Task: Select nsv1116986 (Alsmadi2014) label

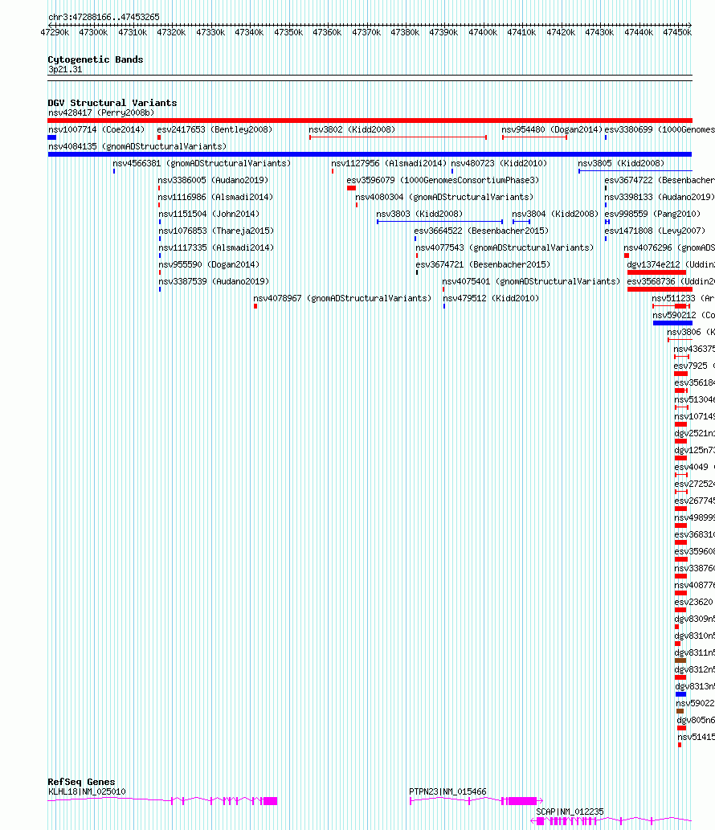Action: pos(215,198)
